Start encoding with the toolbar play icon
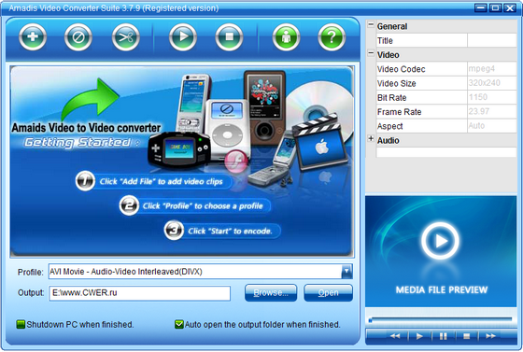523x352 pixels. click(x=183, y=37)
